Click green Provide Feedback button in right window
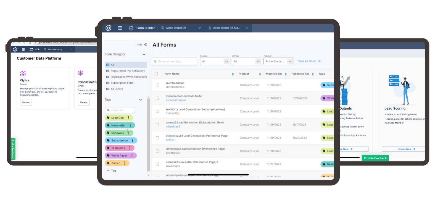Image resolution: width=435 pixels, height=202 pixels. (x=375, y=158)
